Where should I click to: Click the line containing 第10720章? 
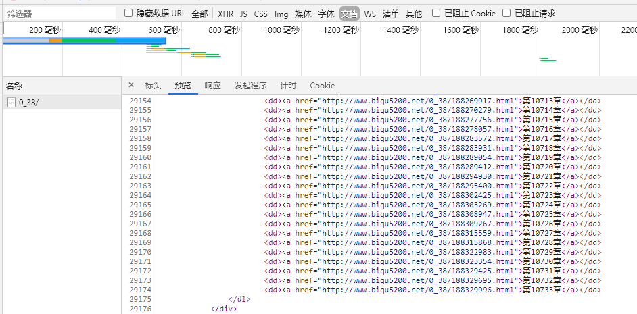[433, 167]
